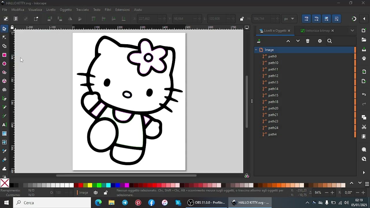Toggle snapping control icon
This screenshot has width=370, height=208.
point(354,19)
